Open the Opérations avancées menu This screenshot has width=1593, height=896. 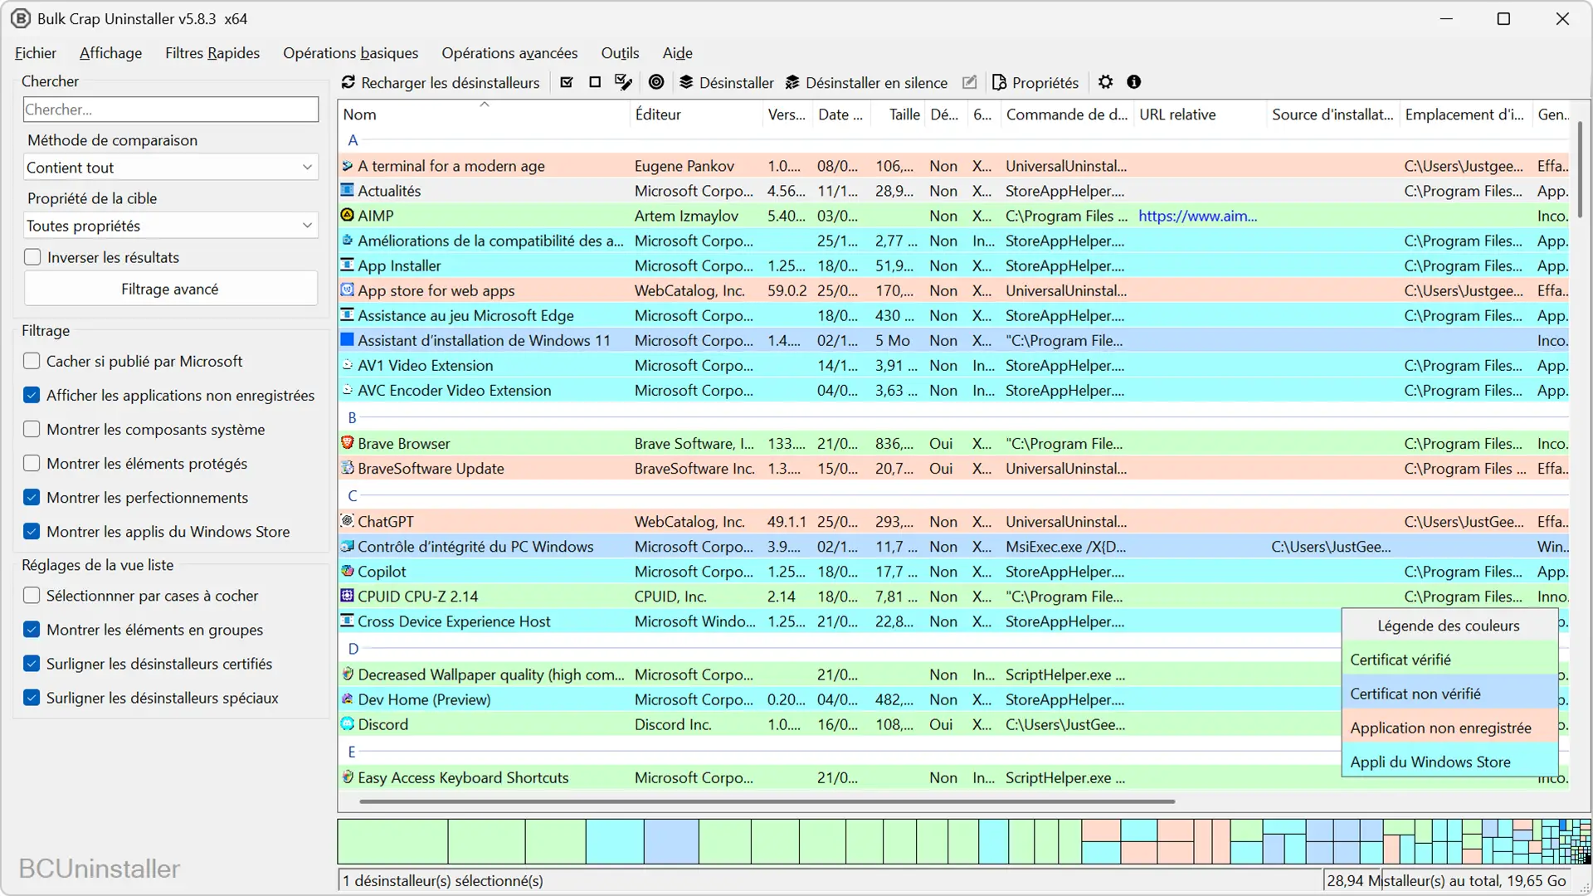(509, 53)
